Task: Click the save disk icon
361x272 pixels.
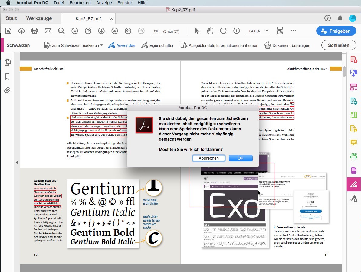Action: pyautogui.click(x=8, y=31)
